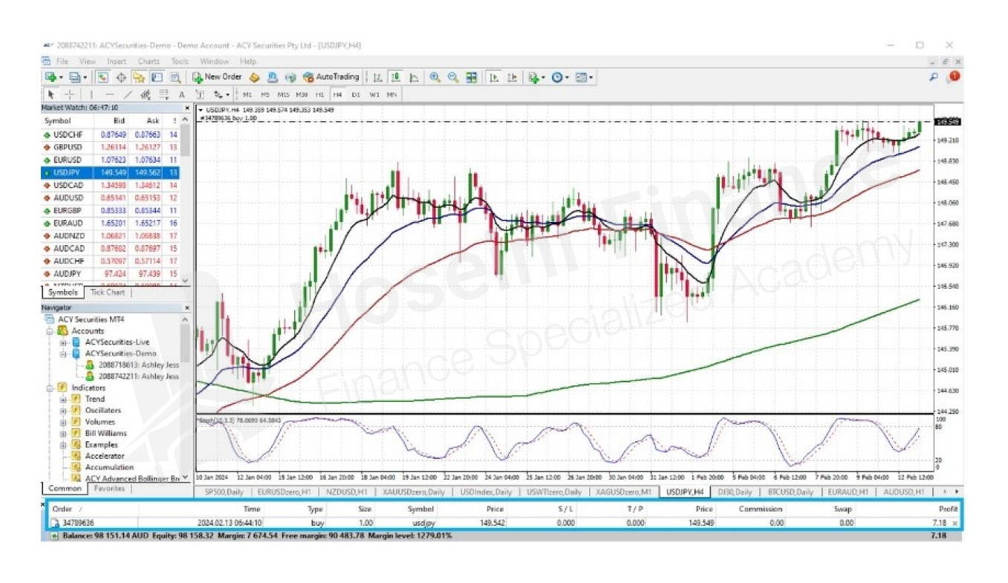This screenshot has height=583, width=1008.
Task: Open the arrows objects dropdown
Action: pyautogui.click(x=221, y=94)
